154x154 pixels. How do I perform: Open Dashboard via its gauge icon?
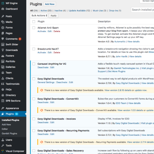(3, 9)
